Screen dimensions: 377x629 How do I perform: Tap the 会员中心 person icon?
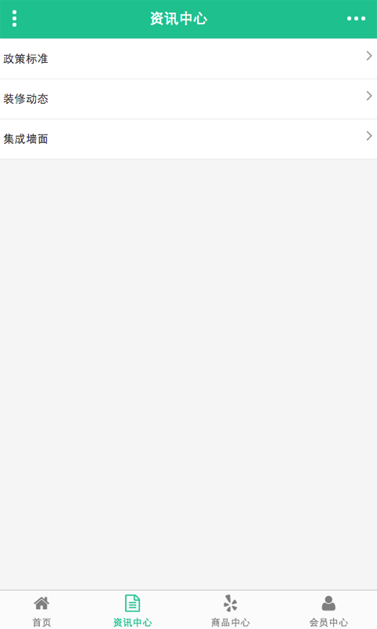tap(328, 603)
